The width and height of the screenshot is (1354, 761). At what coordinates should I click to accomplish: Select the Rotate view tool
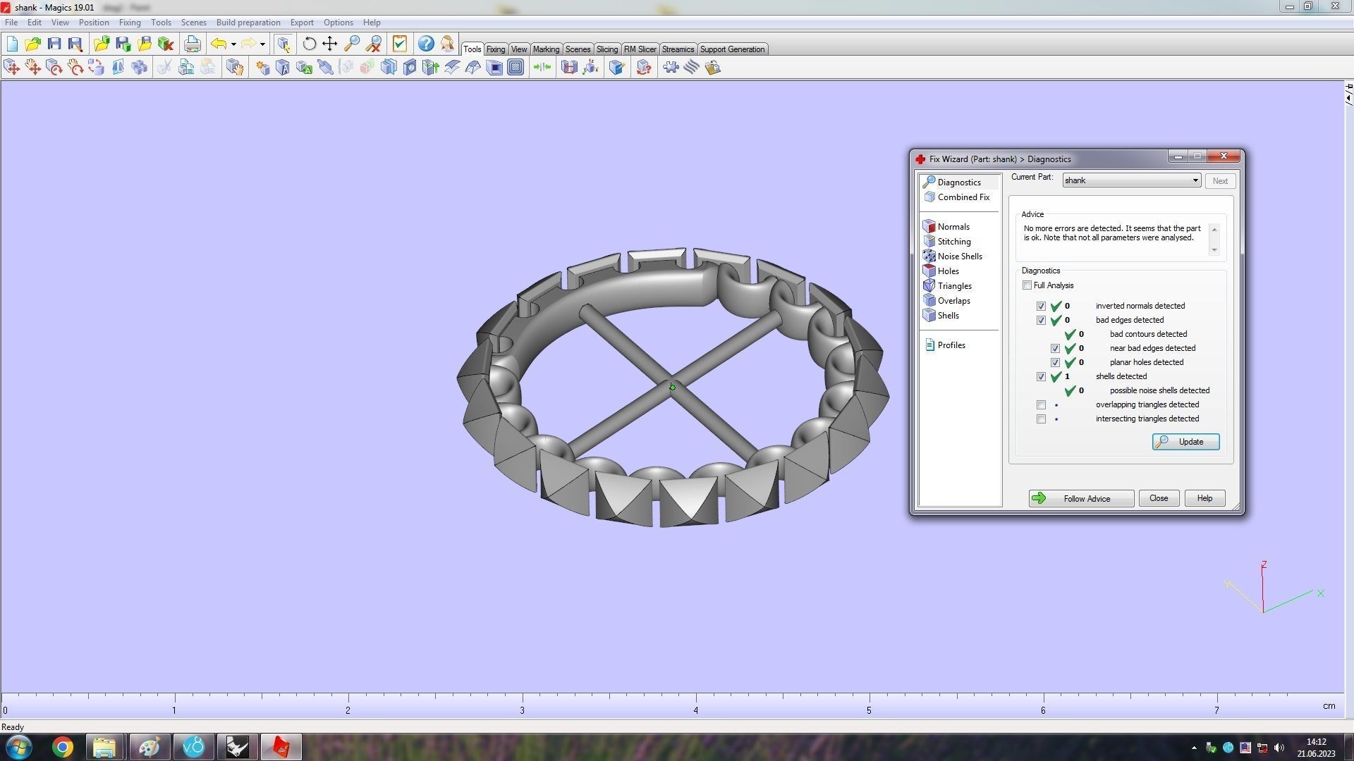[309, 44]
